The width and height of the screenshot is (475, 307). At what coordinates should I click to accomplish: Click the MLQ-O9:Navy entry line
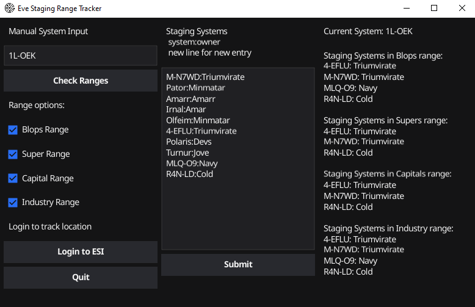[x=192, y=164]
